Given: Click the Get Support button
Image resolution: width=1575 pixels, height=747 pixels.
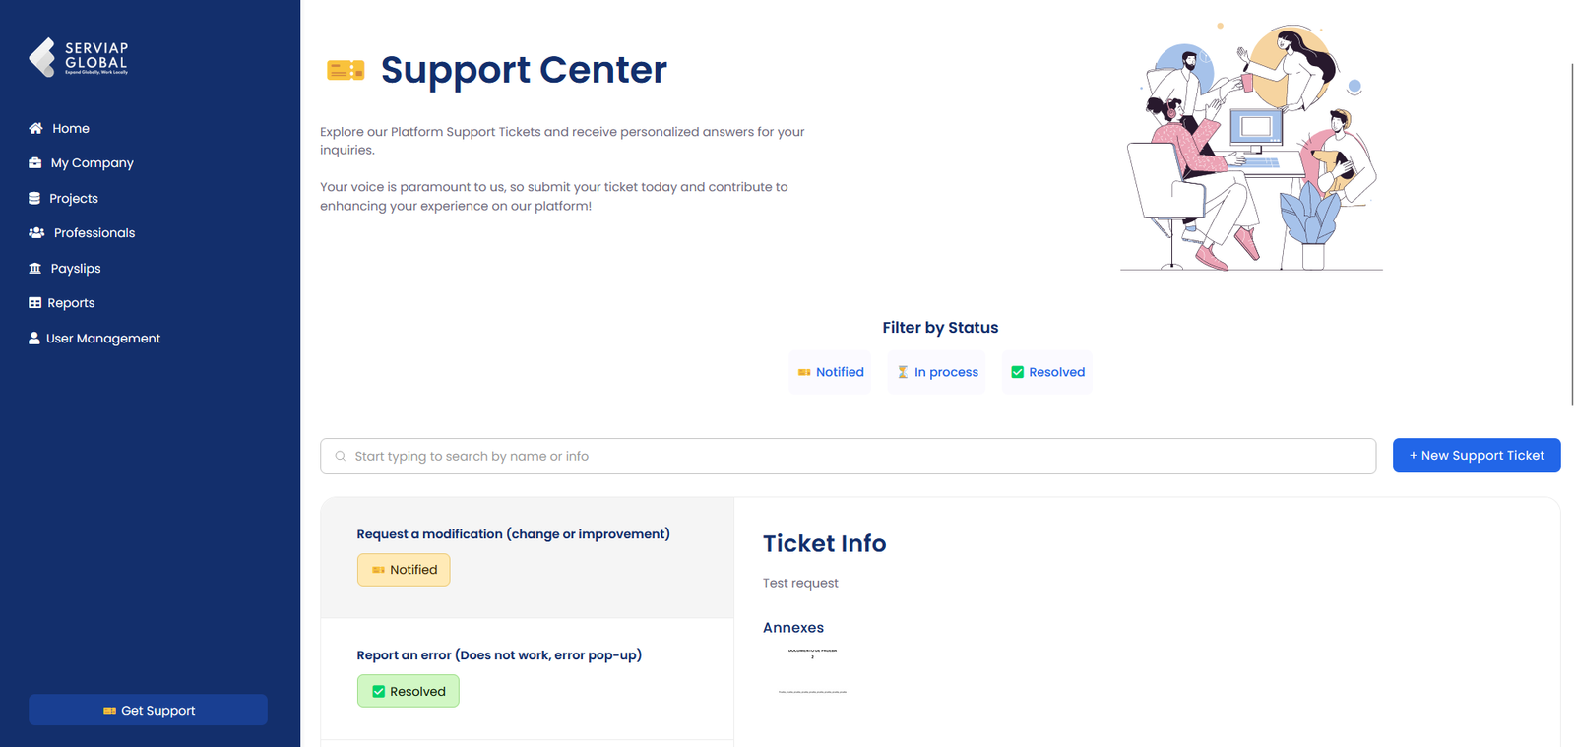Looking at the screenshot, I should pyautogui.click(x=148, y=710).
